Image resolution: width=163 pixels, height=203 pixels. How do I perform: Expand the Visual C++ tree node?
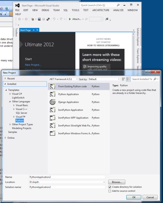point(14,109)
